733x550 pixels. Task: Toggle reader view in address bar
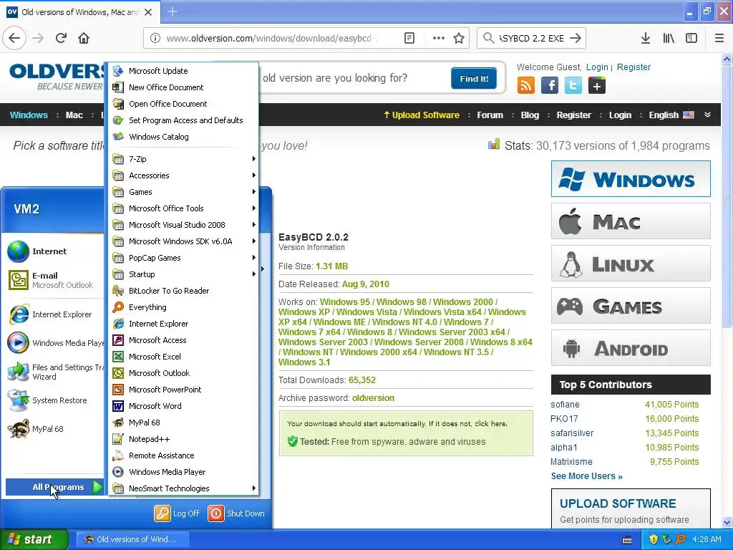click(409, 38)
